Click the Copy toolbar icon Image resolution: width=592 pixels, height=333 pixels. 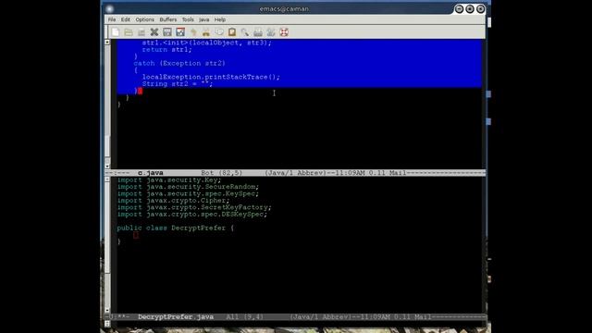(x=219, y=32)
